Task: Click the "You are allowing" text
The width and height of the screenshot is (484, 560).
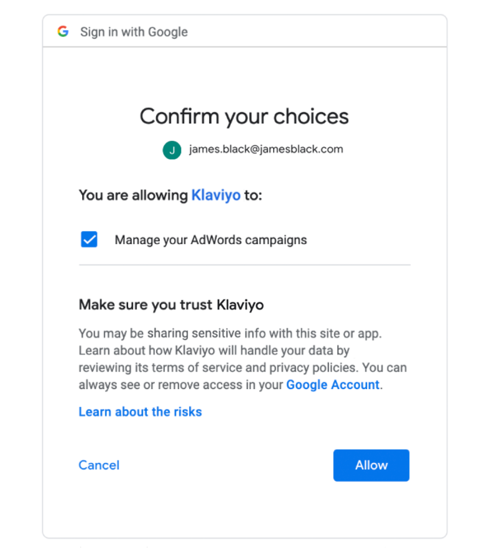Action: 133,196
